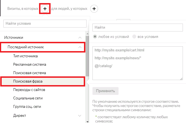Select the все условия radio option
186x123 pixels.
(134, 37)
